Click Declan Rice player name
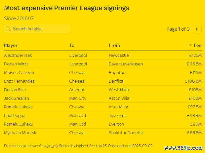The width and height of the screenshot is (205, 153). (x=15, y=90)
